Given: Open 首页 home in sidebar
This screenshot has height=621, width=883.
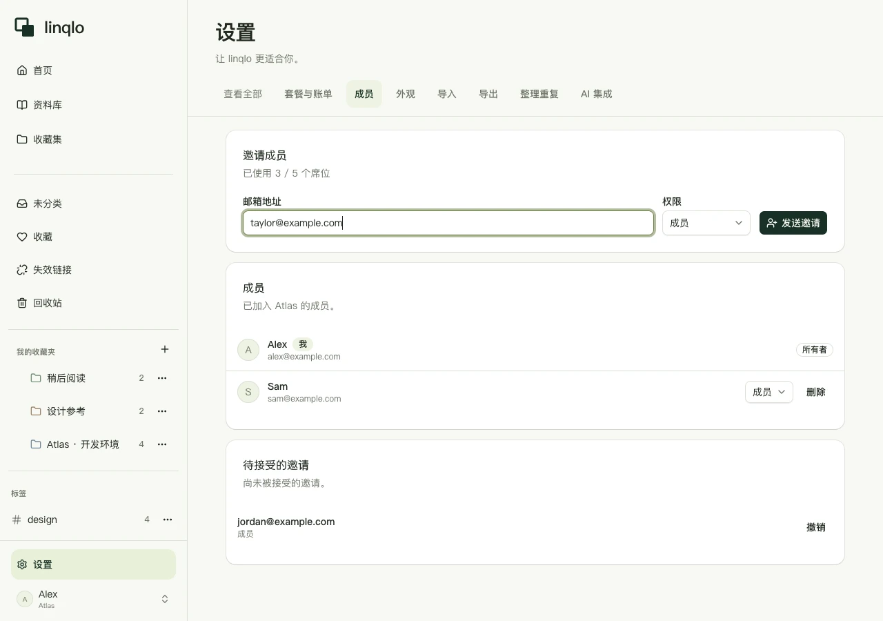Looking at the screenshot, I should point(93,70).
